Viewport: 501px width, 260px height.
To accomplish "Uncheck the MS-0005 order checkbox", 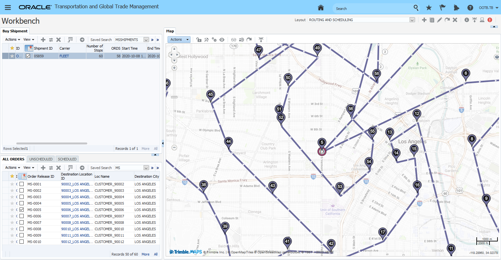I will [21, 210].
